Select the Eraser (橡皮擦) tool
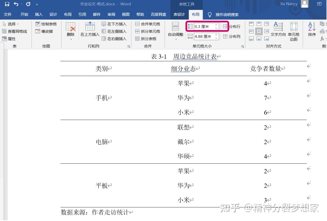327x221 pixels. tap(44, 31)
